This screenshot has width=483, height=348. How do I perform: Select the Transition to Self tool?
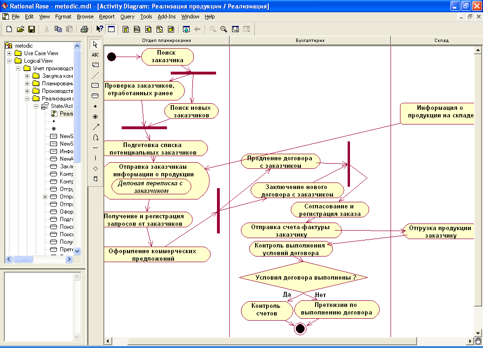[x=95, y=137]
